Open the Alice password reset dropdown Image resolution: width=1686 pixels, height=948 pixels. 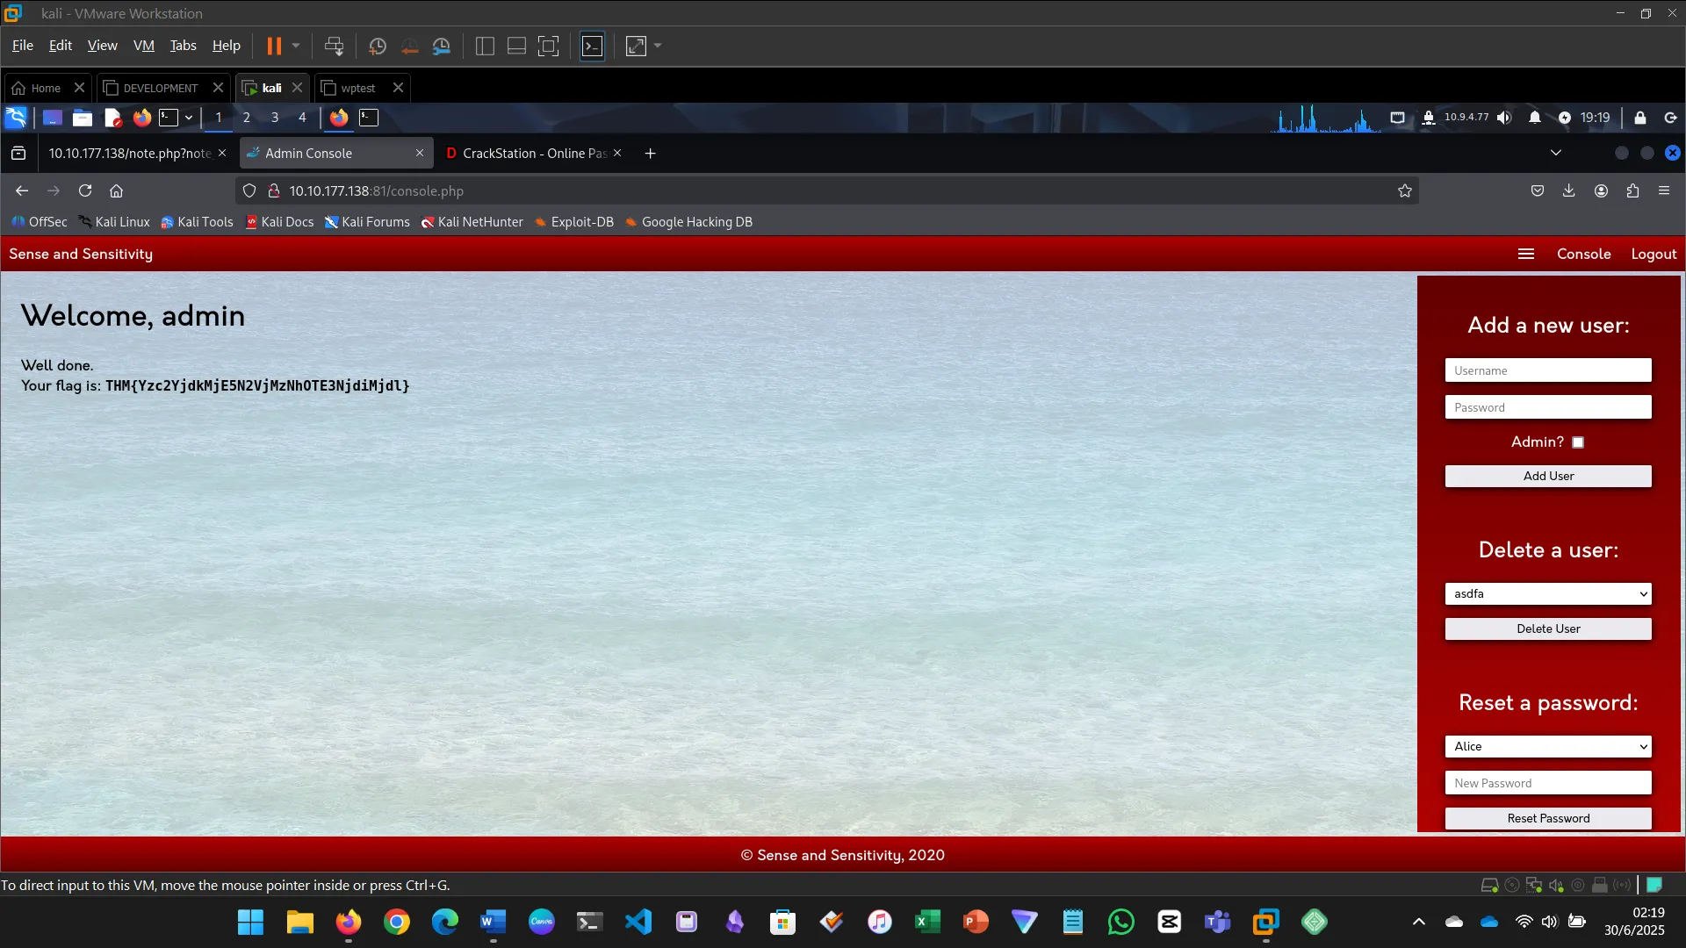pyautogui.click(x=1547, y=746)
